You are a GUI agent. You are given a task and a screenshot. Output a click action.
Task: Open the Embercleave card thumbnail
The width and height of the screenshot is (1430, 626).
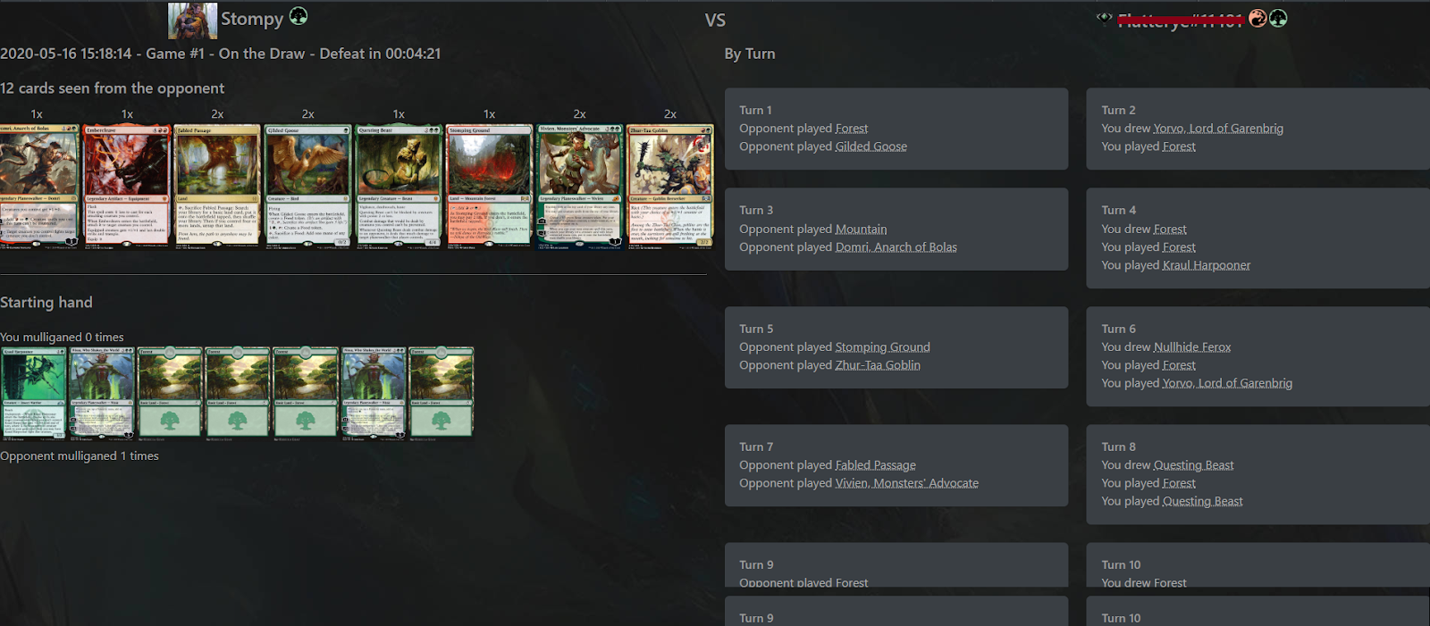point(127,186)
